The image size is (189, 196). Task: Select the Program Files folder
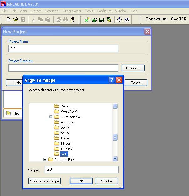[61, 160]
